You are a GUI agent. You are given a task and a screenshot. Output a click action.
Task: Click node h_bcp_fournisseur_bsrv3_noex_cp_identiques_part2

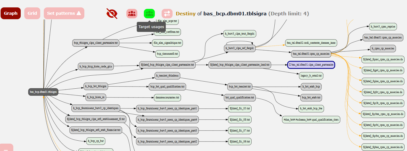tap(168, 142)
